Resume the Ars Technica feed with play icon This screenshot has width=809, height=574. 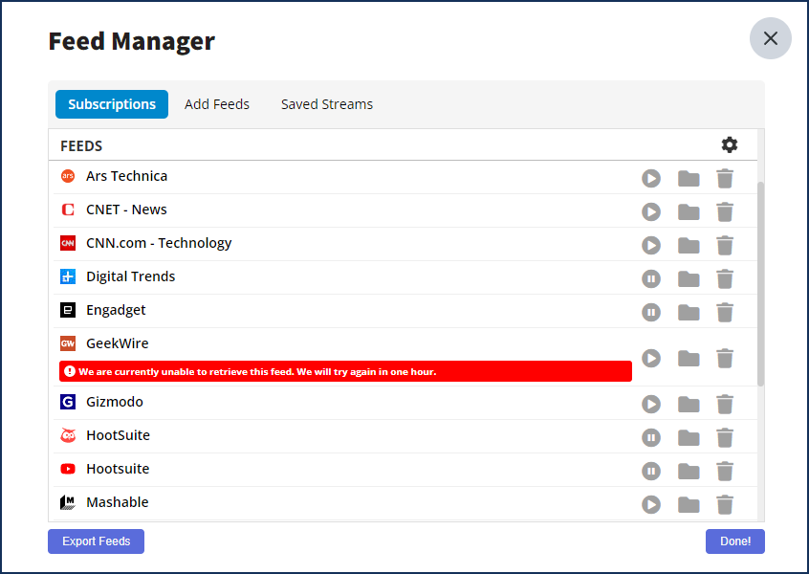click(x=651, y=179)
